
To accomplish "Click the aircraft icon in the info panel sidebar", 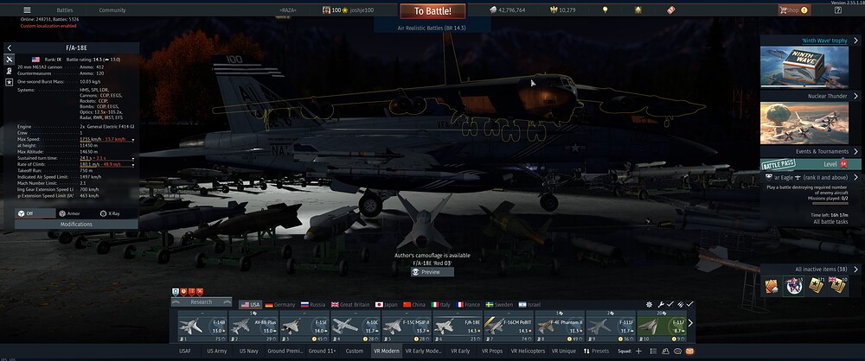I will click(9, 60).
